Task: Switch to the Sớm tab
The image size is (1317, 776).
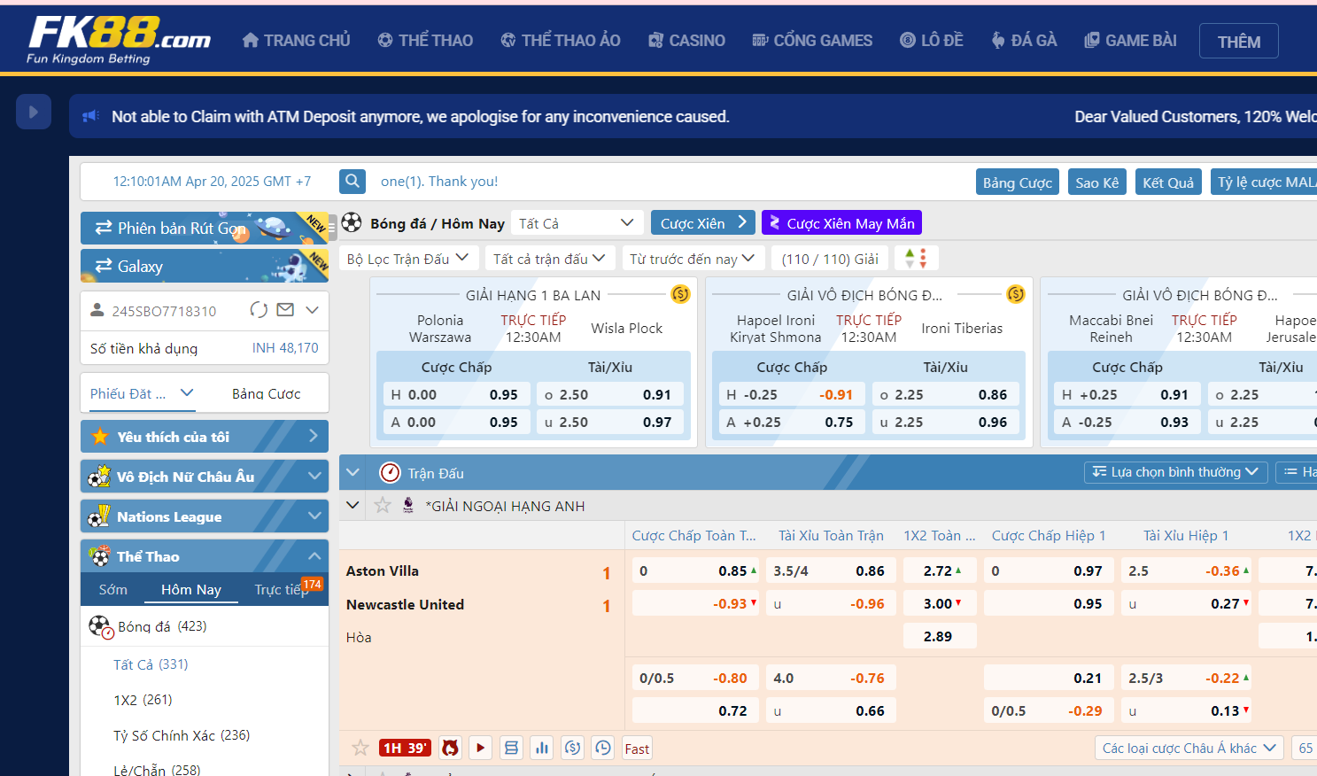Action: (x=113, y=589)
